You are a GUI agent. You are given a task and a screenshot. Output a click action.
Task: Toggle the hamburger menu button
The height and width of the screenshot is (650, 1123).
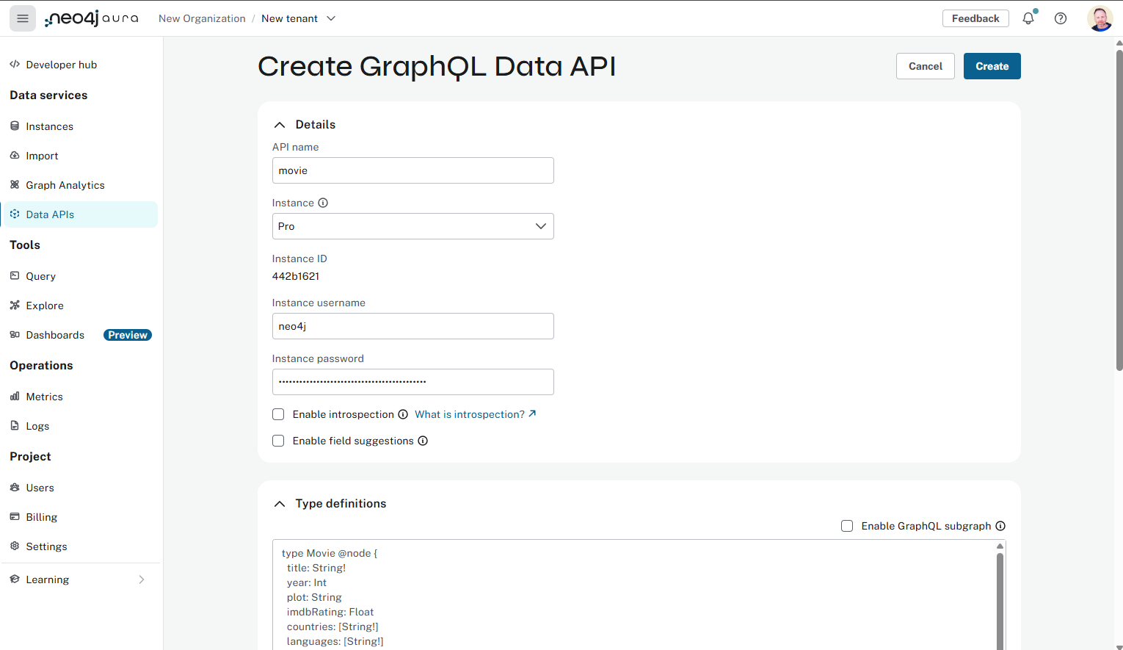(x=23, y=18)
